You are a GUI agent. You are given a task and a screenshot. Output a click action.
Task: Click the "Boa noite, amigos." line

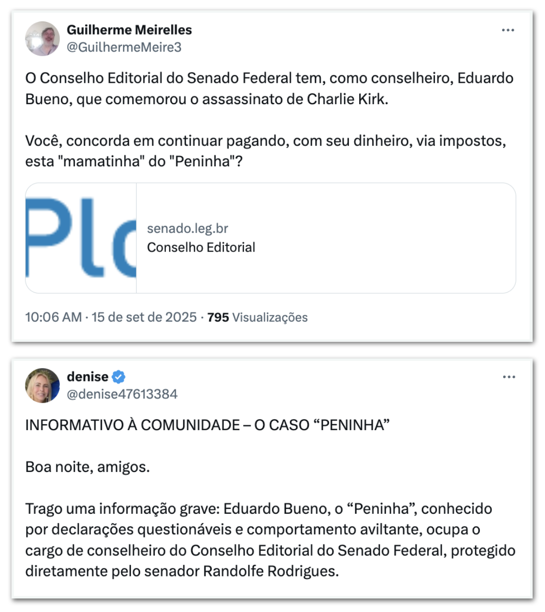pyautogui.click(x=88, y=467)
